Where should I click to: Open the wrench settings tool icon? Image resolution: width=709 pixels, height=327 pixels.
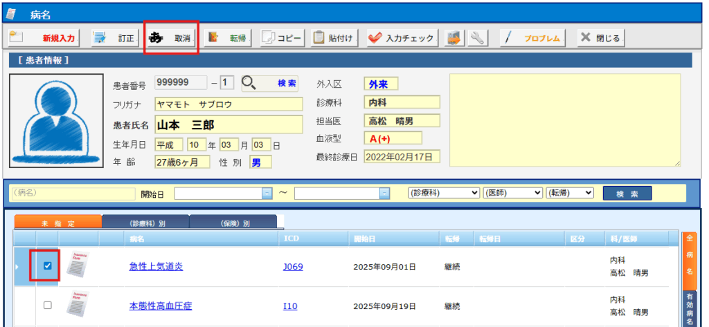click(477, 38)
